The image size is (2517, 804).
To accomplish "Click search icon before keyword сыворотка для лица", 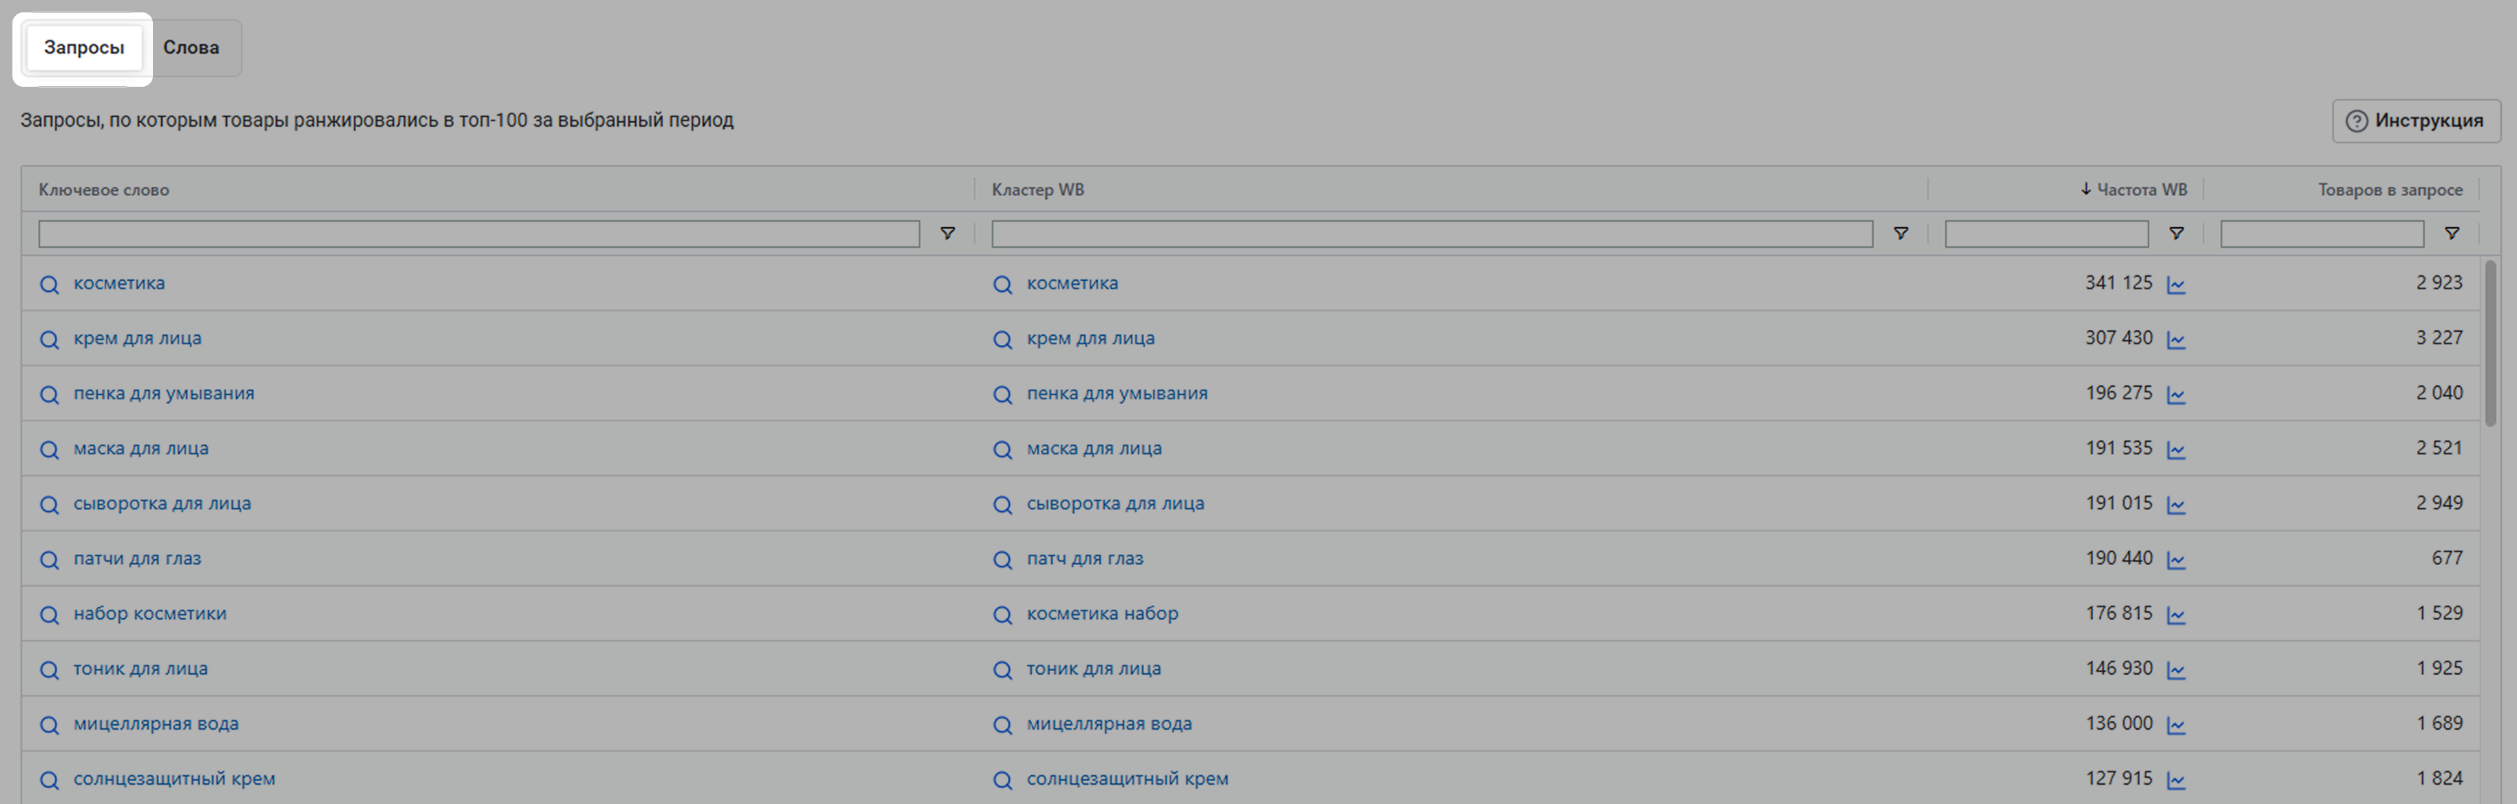I will 49,505.
